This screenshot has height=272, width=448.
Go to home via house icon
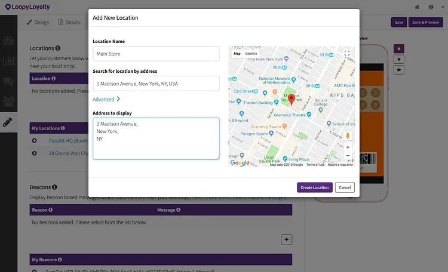coord(417,7)
